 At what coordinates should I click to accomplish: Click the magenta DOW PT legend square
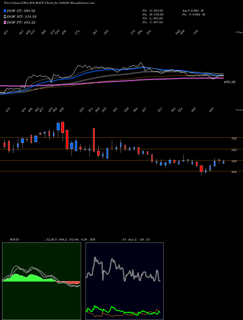tap(5, 22)
